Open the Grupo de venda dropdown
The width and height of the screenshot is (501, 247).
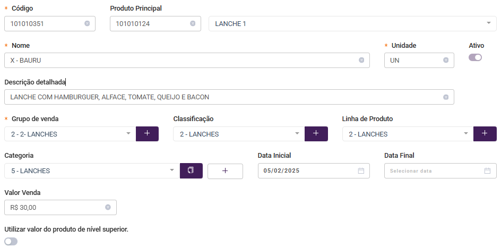70,134
